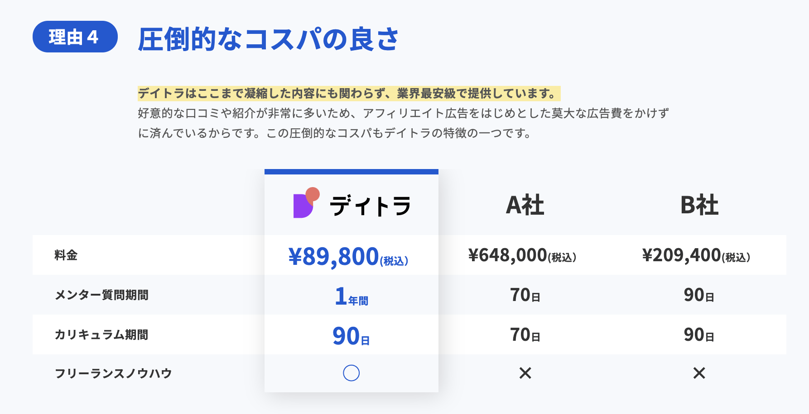Screen dimensions: 809x414
Task: Click the メンター質問期間 row label
Action: (x=101, y=295)
